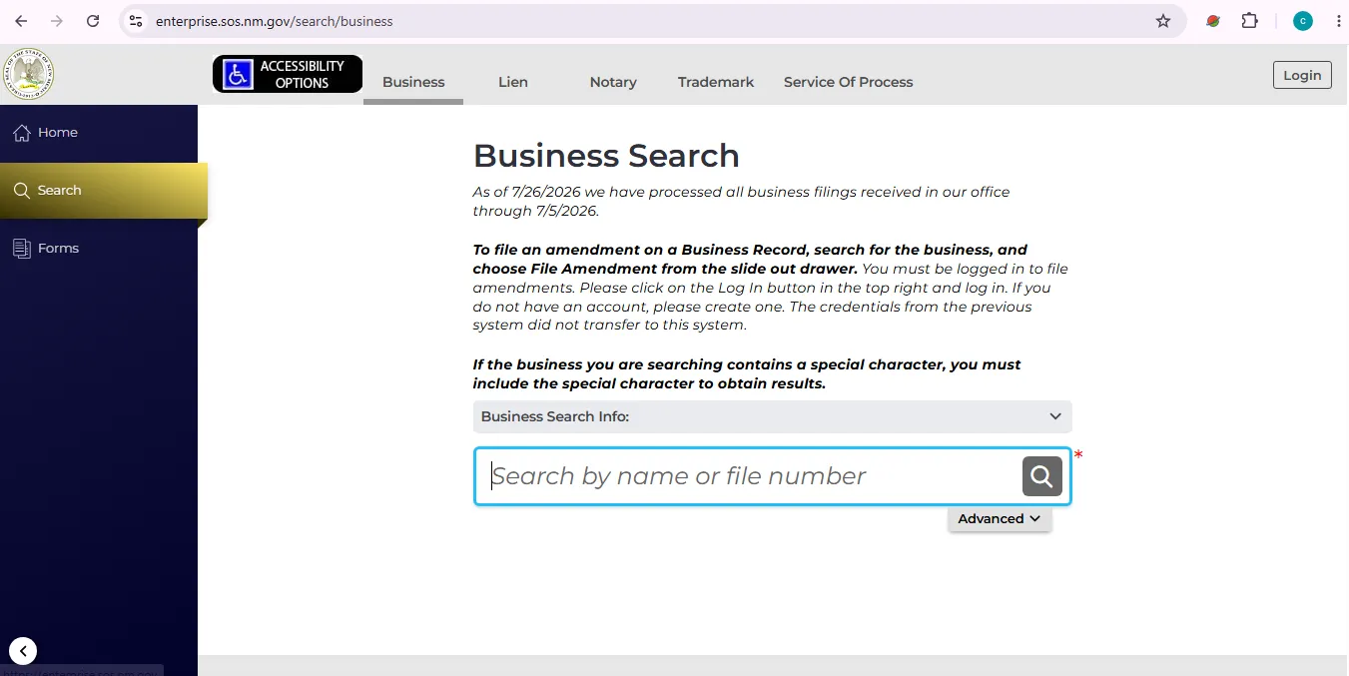Screen dimensions: 1349x676
Task: View site information icon in address bar
Action: [137, 21]
